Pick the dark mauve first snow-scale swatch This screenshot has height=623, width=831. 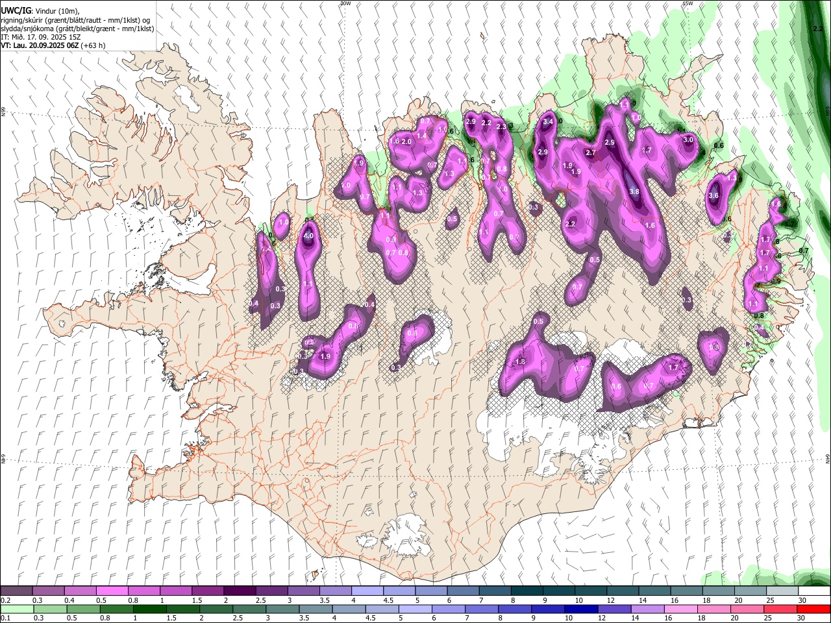pos(16,591)
